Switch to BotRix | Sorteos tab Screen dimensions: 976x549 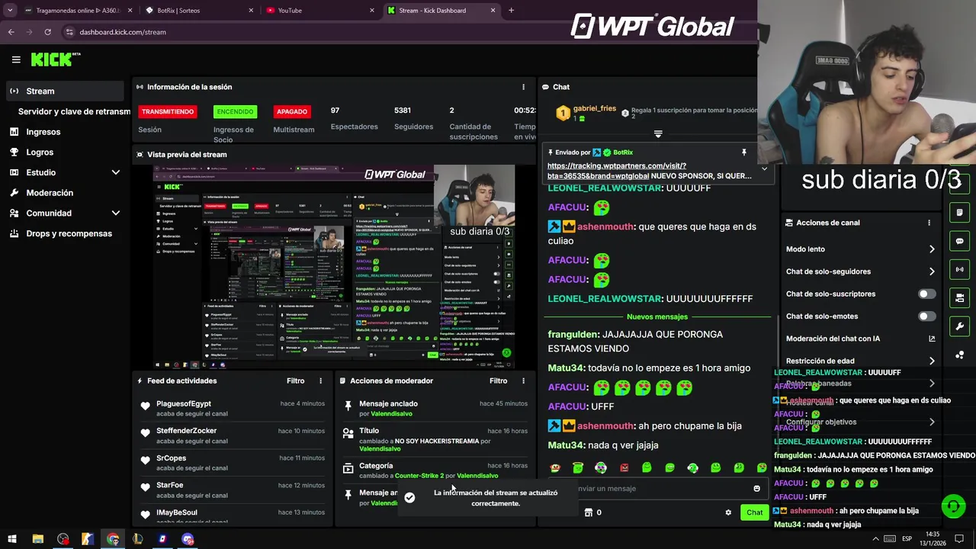click(201, 11)
